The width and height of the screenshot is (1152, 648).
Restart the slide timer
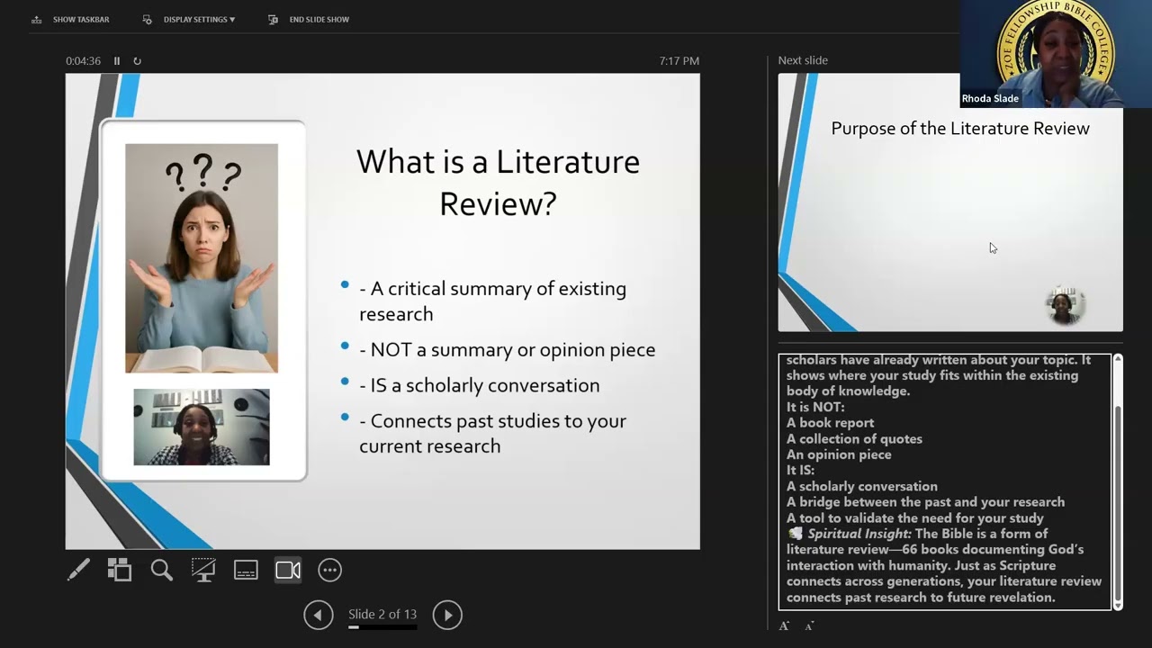(x=137, y=61)
